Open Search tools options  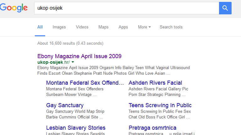pos(171,27)
